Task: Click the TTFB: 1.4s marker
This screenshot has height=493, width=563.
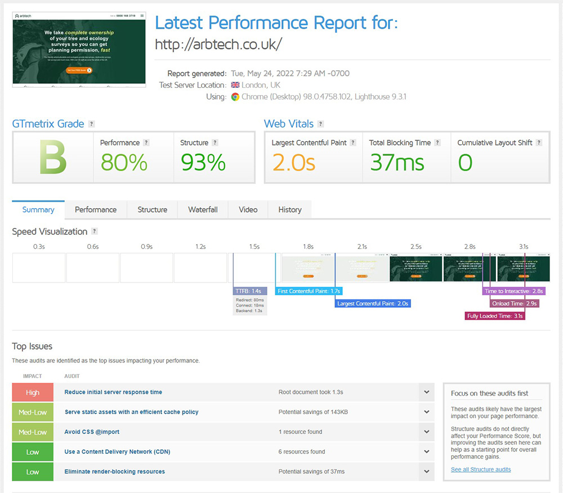Action: [x=250, y=291]
